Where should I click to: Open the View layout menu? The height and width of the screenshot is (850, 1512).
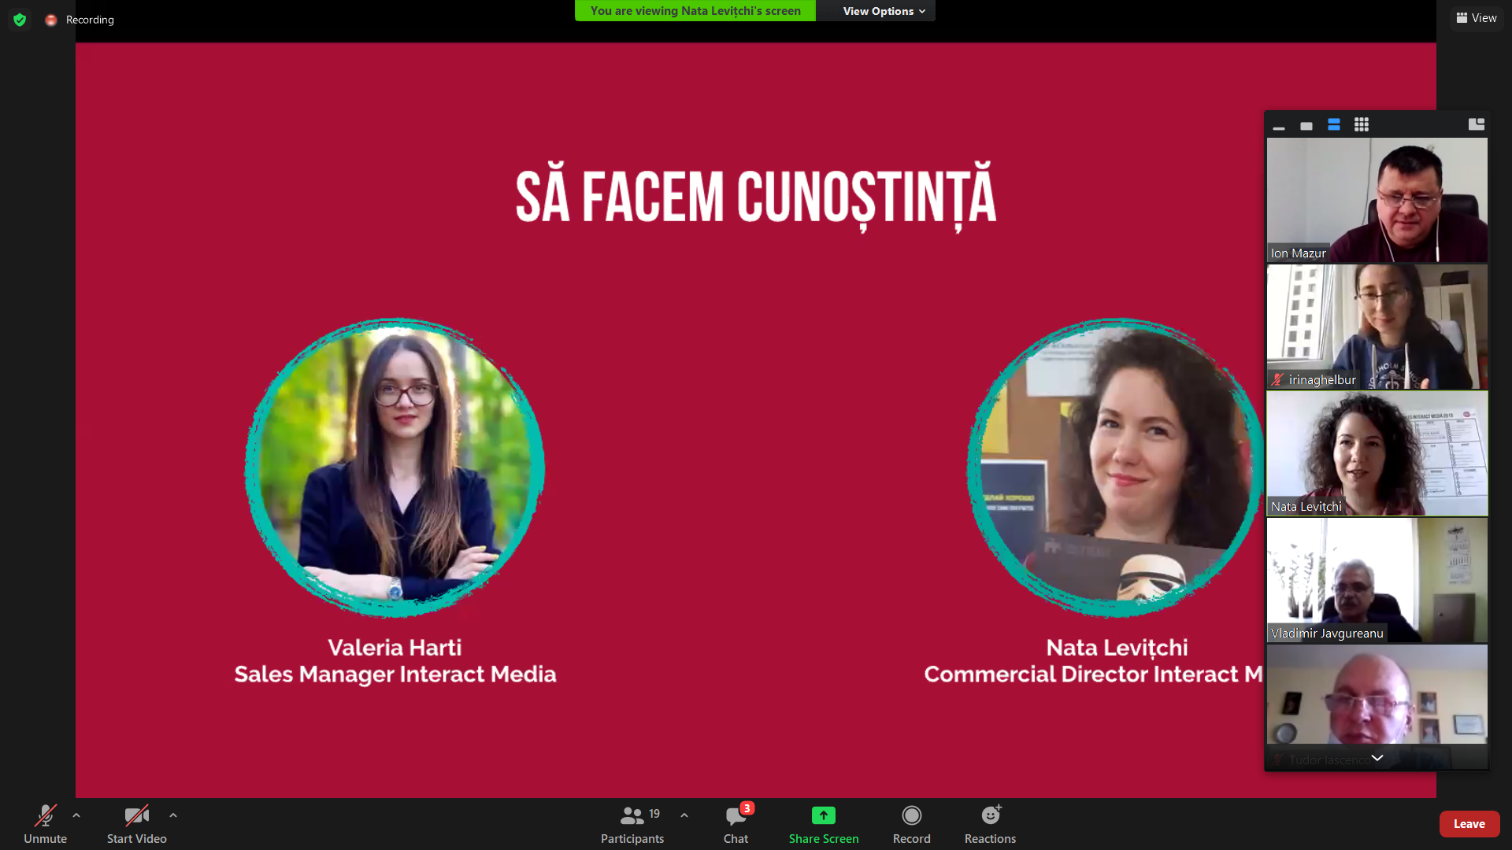(x=1477, y=18)
